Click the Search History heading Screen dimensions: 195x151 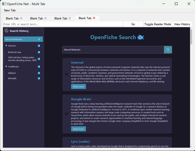pyautogui.click(x=19, y=31)
